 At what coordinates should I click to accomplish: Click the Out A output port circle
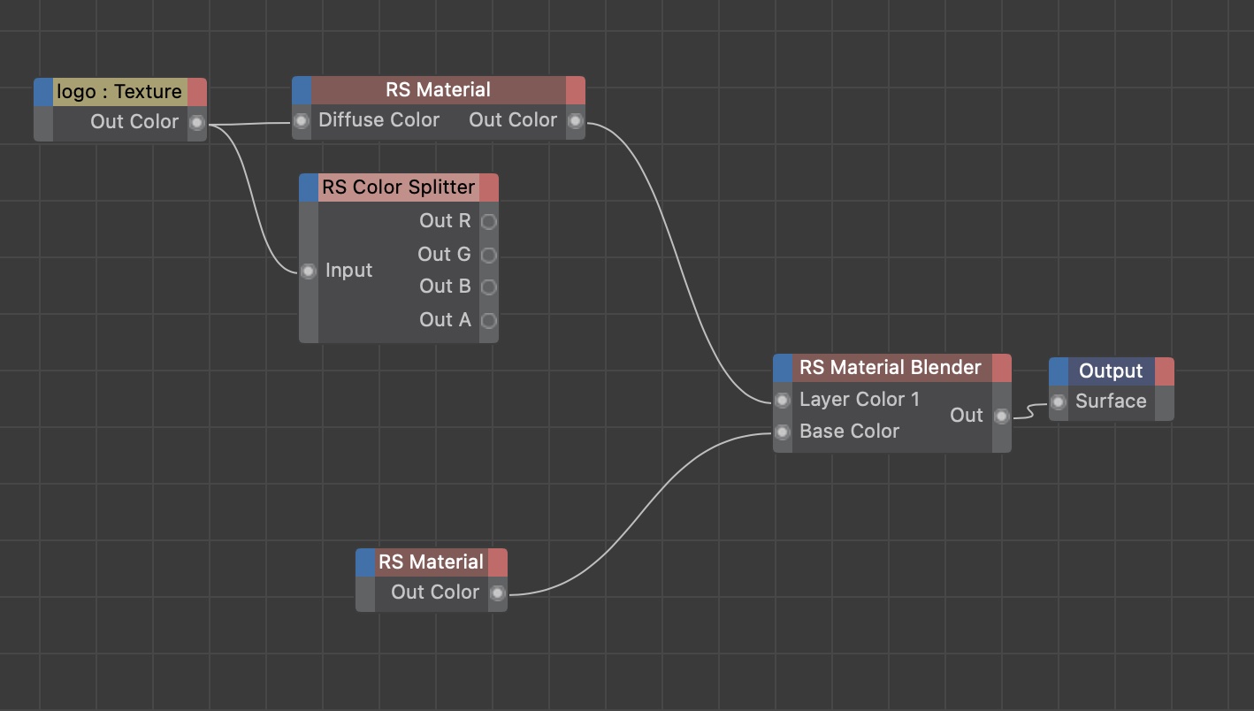click(488, 320)
